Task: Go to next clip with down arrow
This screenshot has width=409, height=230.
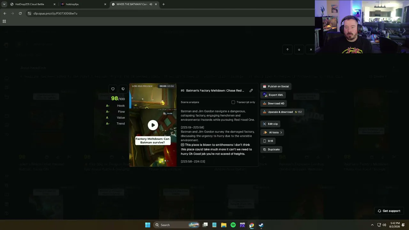Action: tap(299, 50)
